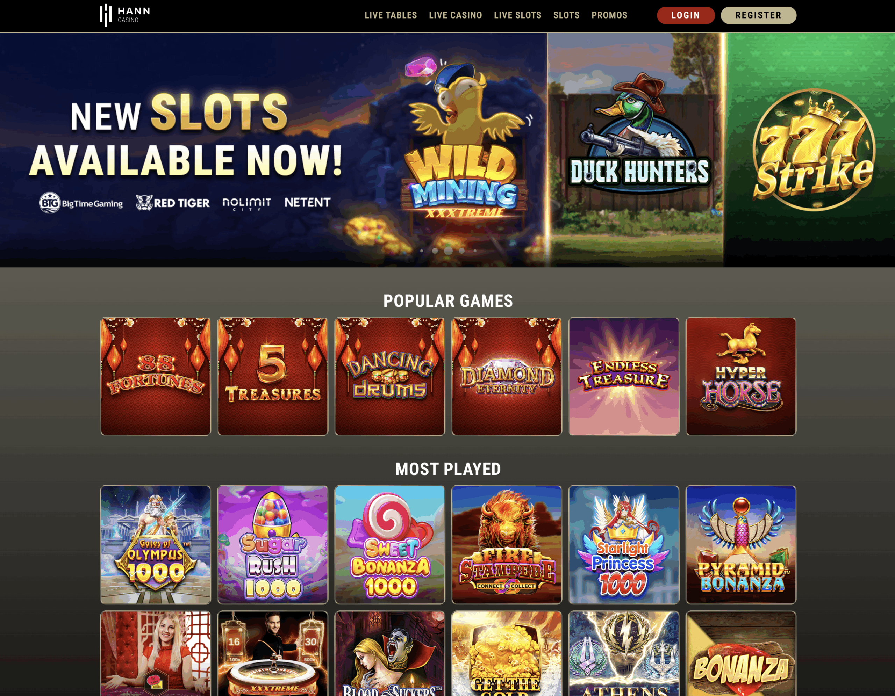Click the red Login button

pos(686,15)
